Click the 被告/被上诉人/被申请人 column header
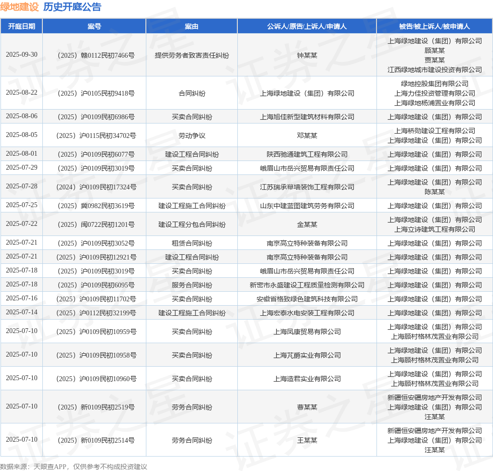The width and height of the screenshot is (493, 471). (435, 26)
